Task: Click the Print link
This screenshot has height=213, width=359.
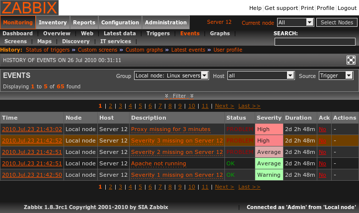Action: click(x=307, y=8)
